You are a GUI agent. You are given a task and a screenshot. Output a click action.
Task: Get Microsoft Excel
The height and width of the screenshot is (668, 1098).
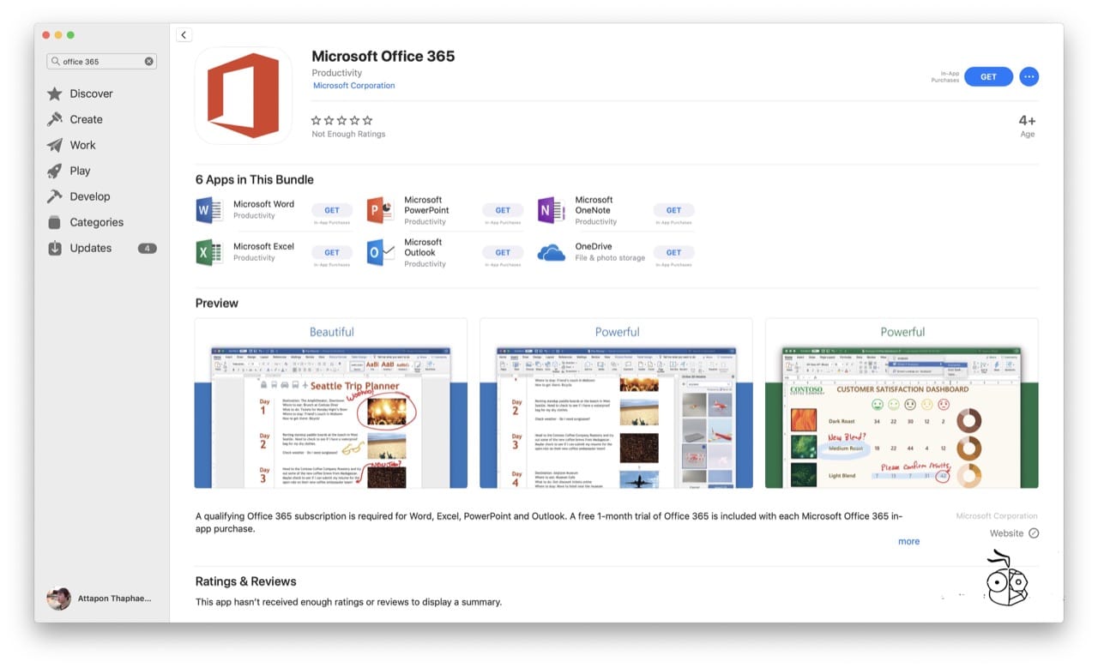coord(332,252)
